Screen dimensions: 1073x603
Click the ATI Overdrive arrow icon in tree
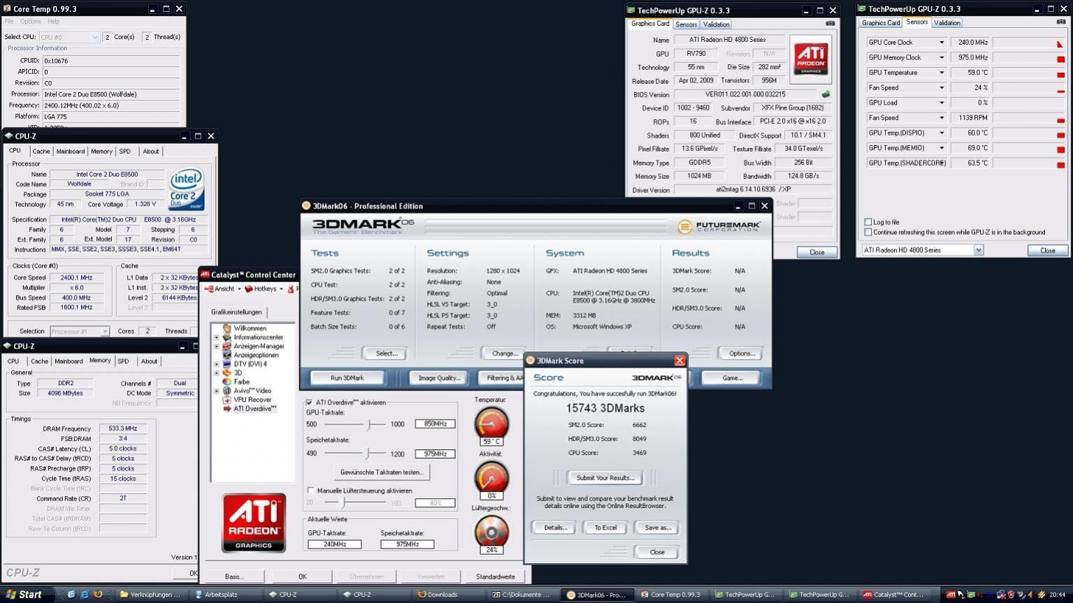point(226,409)
